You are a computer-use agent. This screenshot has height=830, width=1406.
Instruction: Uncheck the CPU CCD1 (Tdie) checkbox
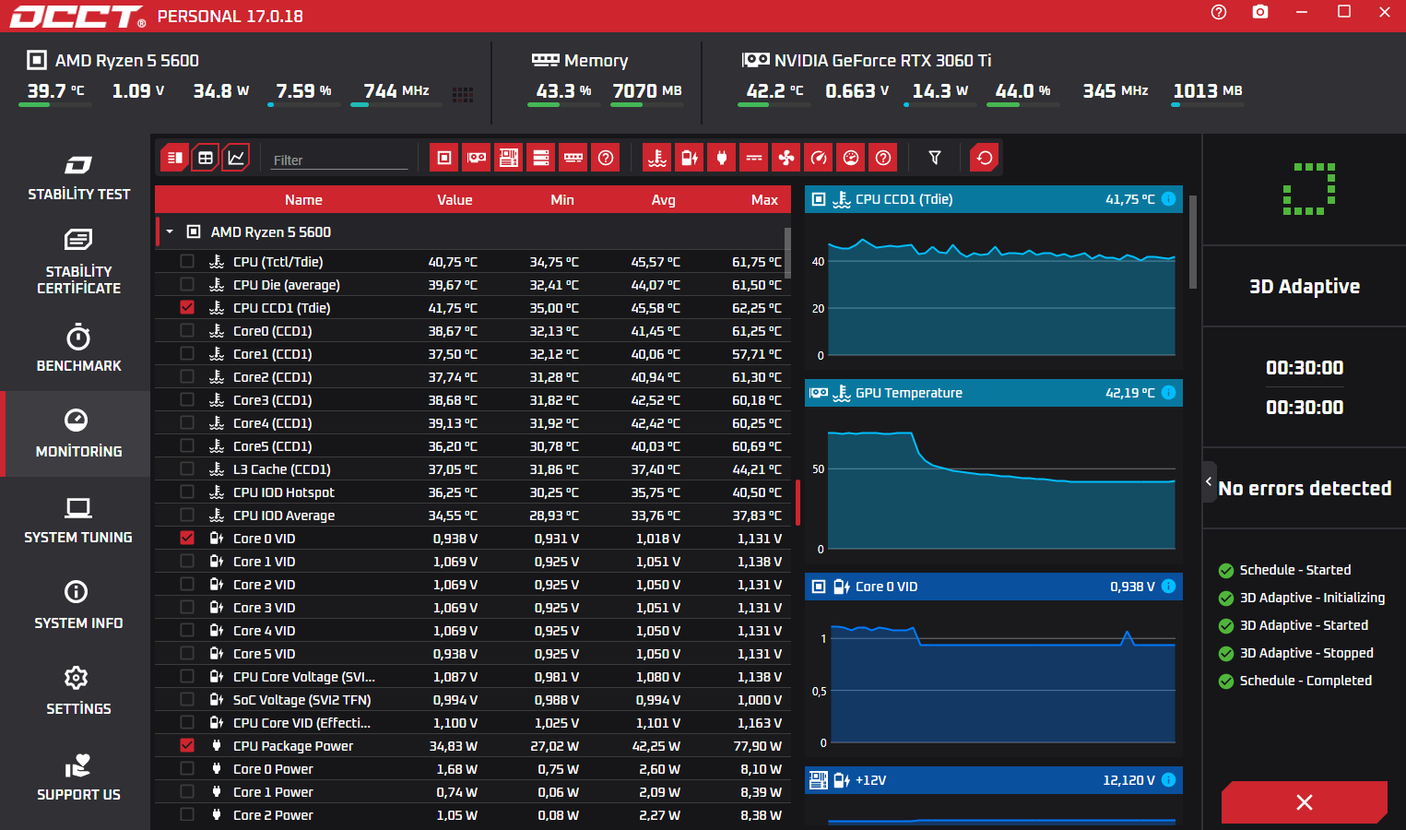coord(187,307)
